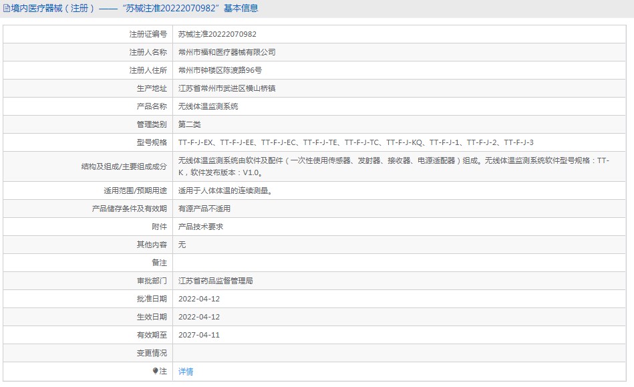Open the 详情 link in the 注 row
Image resolution: width=634 pixels, height=387 pixels.
(186, 371)
